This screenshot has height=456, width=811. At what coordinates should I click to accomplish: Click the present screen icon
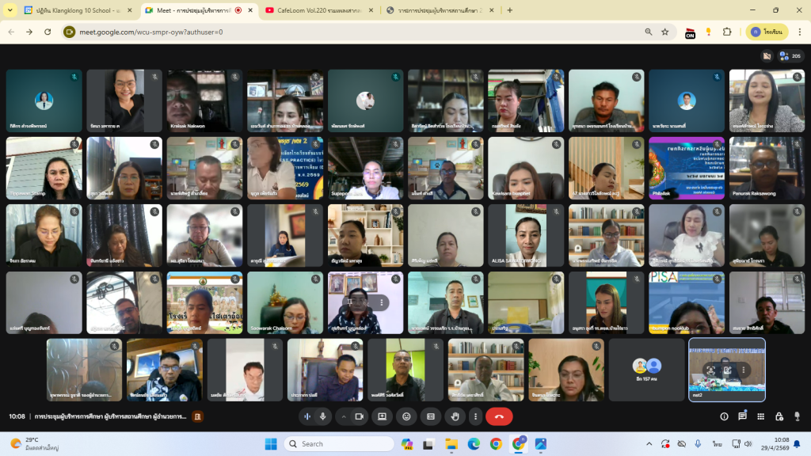pos(383,416)
